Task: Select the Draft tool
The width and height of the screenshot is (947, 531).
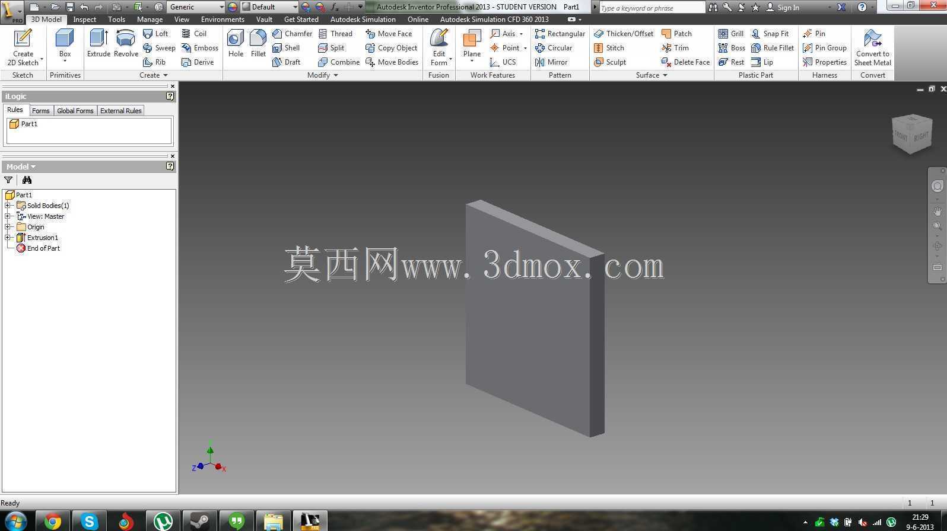Action: (286, 62)
